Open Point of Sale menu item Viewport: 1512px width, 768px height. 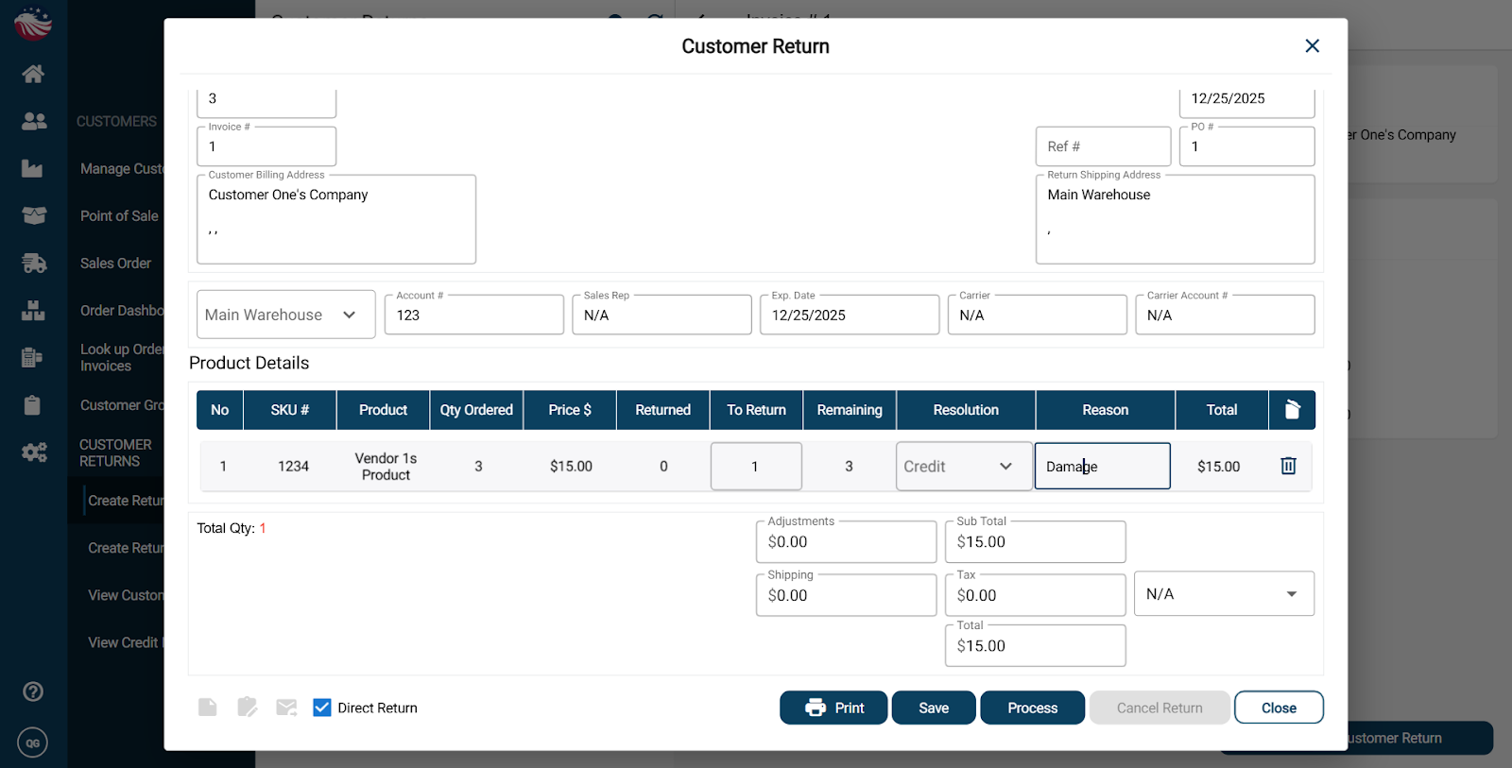[x=119, y=216]
